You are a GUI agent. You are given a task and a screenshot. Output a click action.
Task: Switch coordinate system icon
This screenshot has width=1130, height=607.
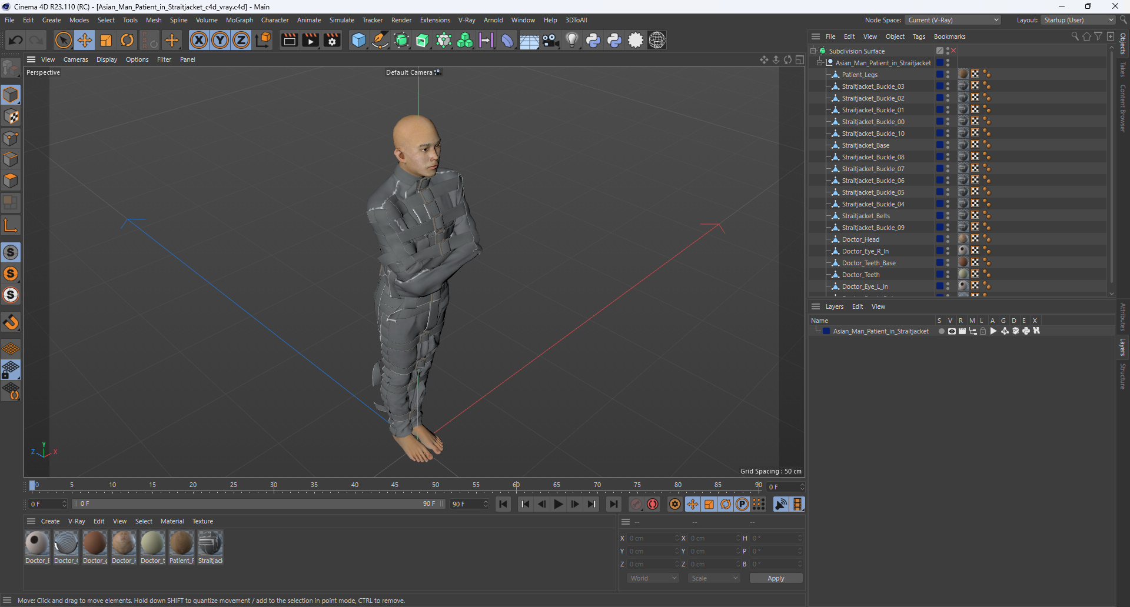click(263, 40)
